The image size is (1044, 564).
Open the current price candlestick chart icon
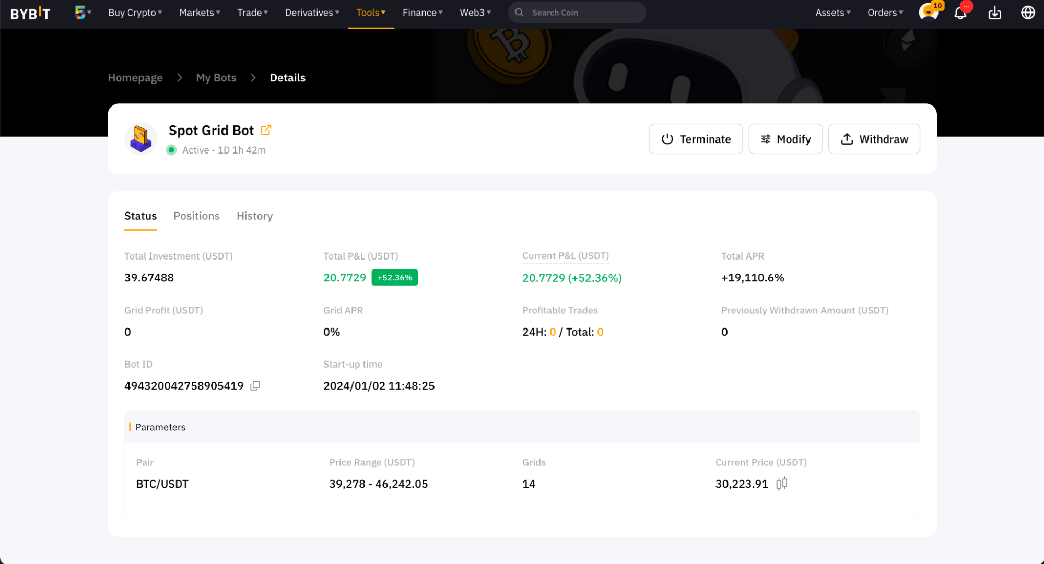click(x=781, y=484)
